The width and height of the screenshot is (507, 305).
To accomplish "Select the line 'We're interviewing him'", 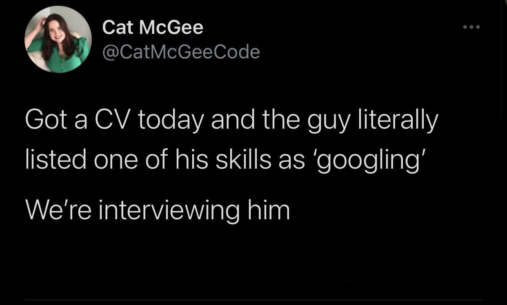I will [x=157, y=209].
